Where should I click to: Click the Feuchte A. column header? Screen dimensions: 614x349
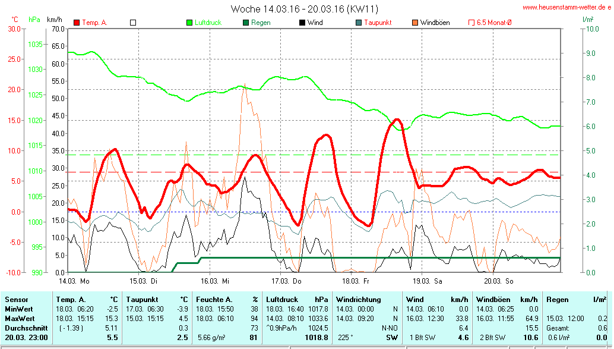pos(213,299)
